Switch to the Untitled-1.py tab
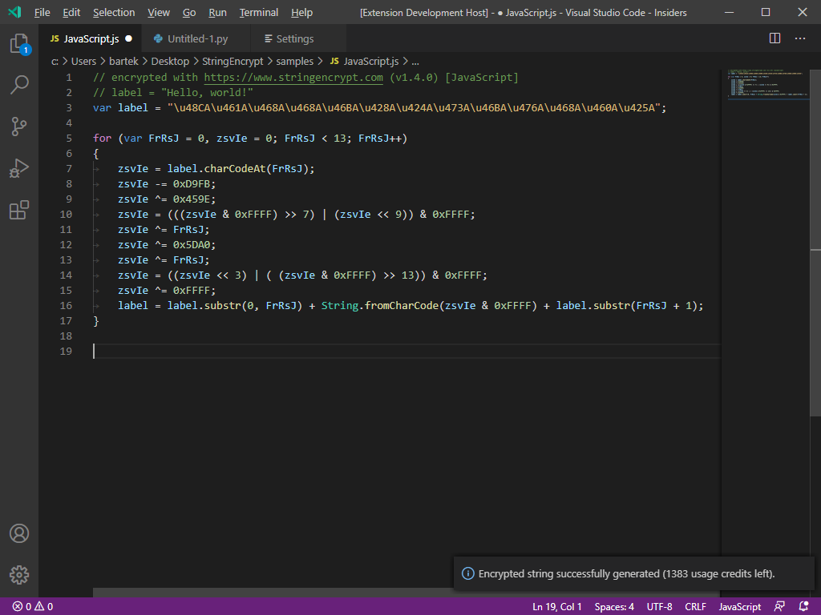 [x=196, y=38]
